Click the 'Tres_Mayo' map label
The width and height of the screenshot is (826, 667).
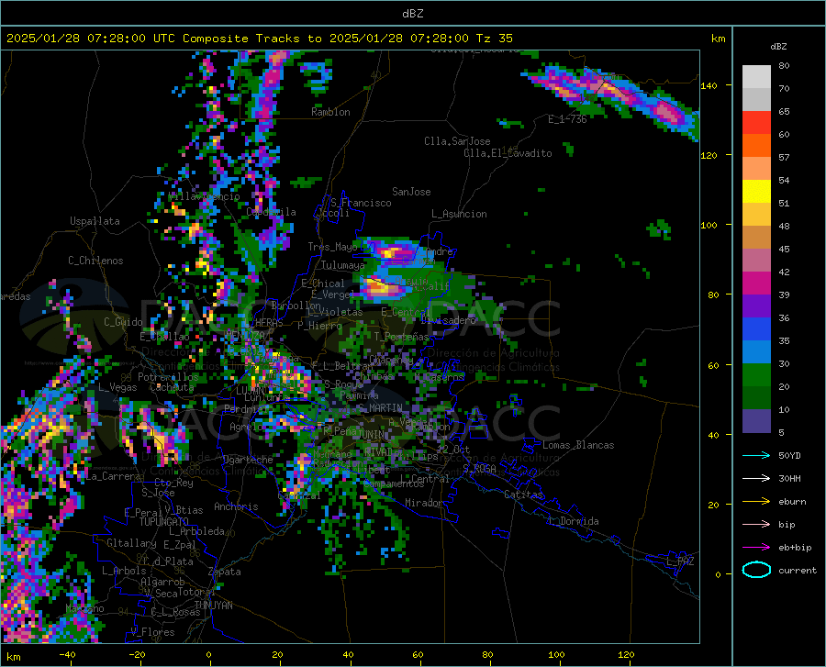pos(332,247)
